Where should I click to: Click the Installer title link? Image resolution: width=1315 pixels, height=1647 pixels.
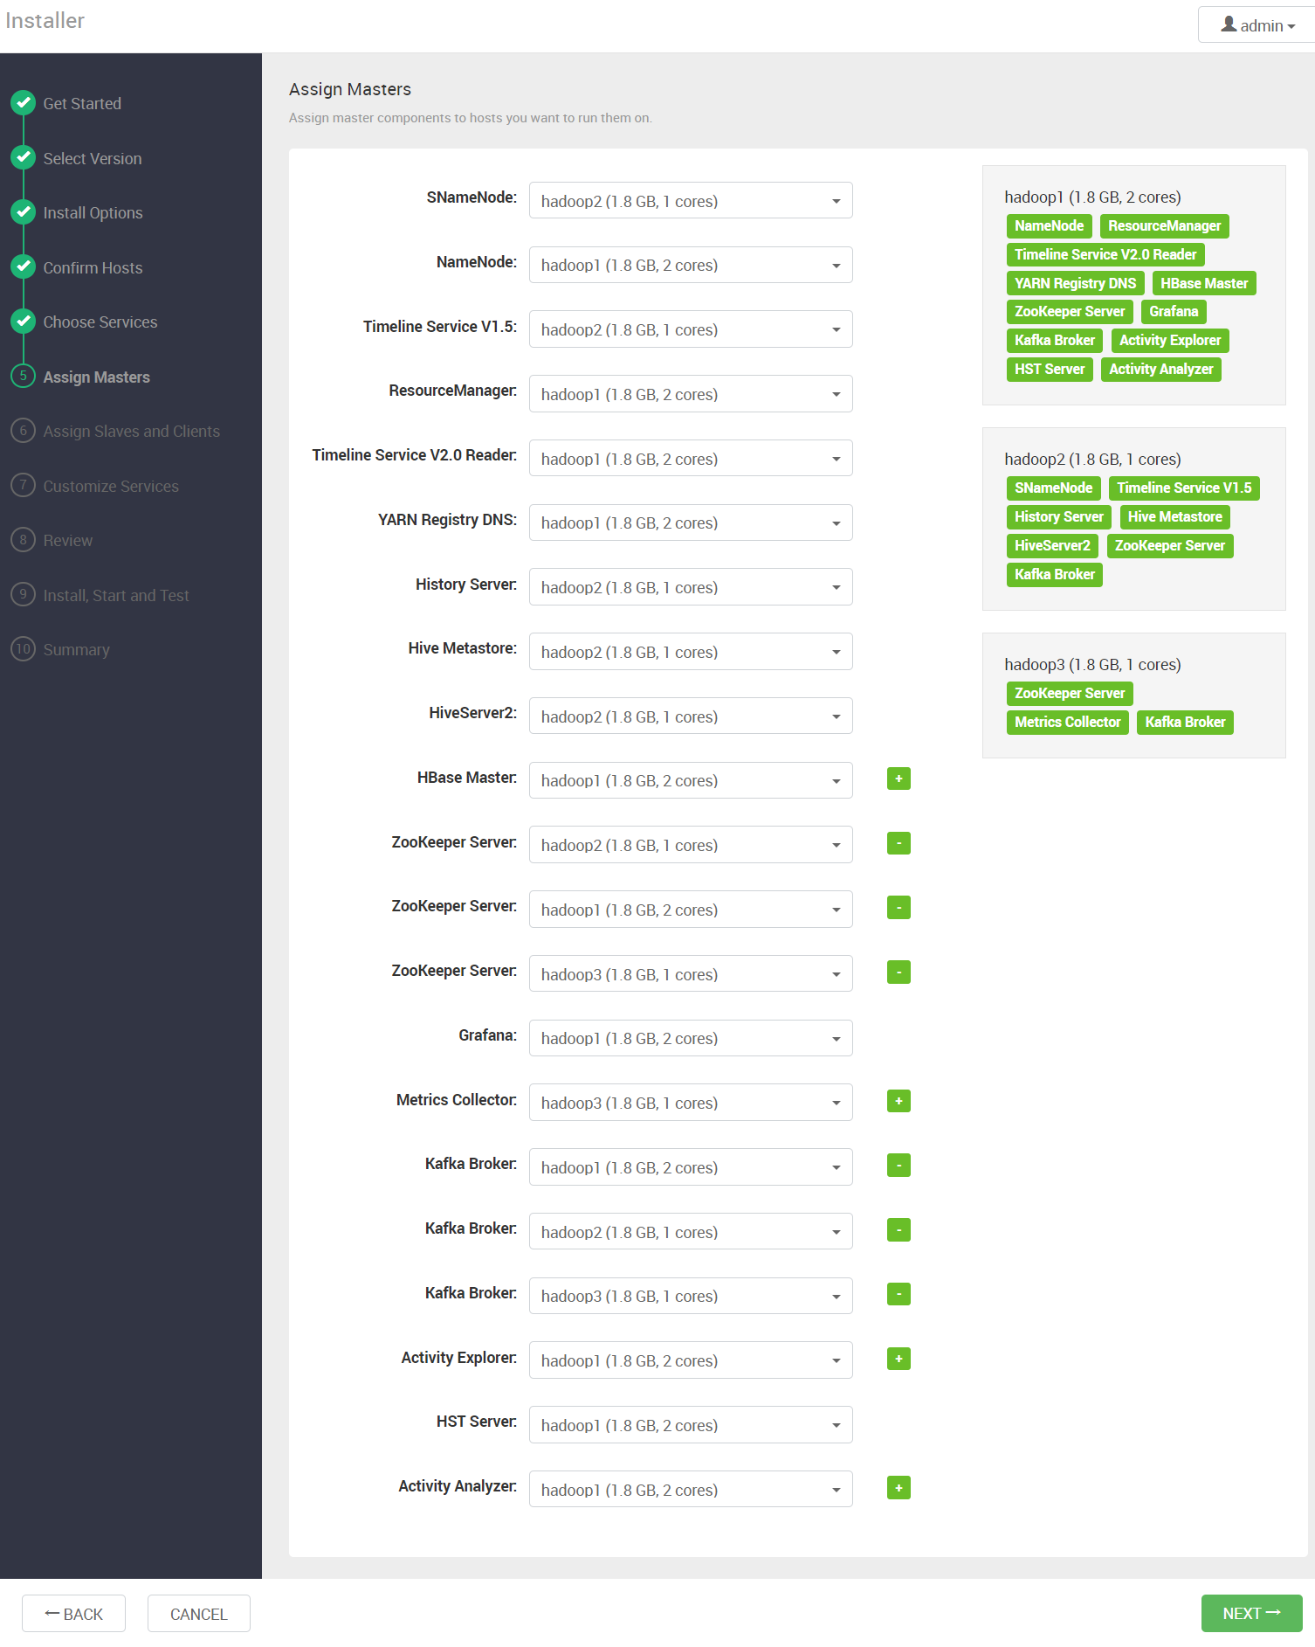point(45,20)
